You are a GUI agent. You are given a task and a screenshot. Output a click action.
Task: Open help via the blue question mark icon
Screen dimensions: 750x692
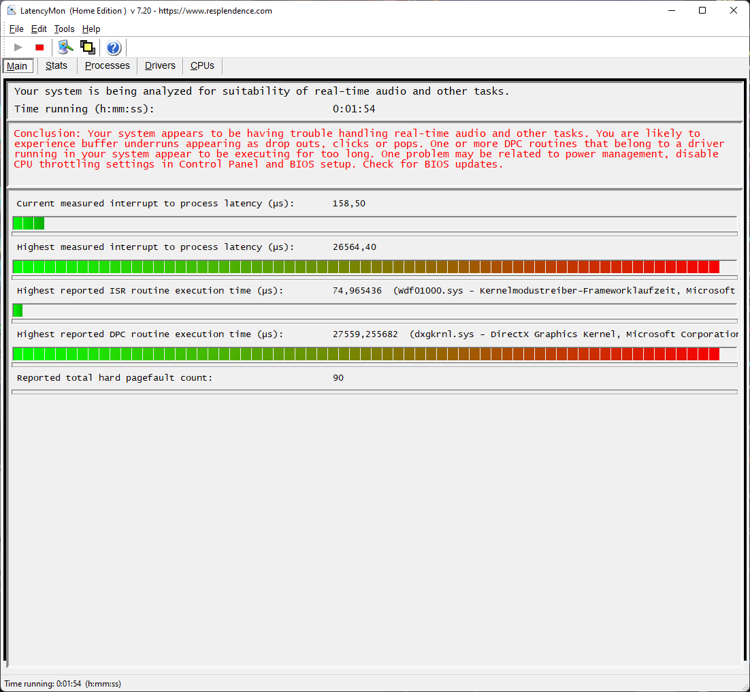[x=114, y=48]
